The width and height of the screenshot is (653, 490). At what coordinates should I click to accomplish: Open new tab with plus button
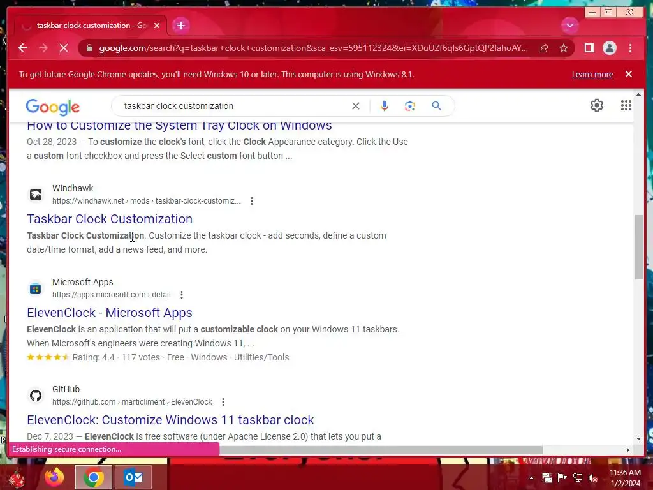click(x=180, y=26)
